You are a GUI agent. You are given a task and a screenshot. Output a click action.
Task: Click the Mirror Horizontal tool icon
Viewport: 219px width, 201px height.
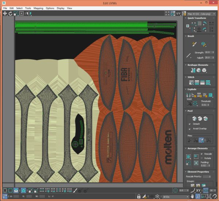click(29, 13)
